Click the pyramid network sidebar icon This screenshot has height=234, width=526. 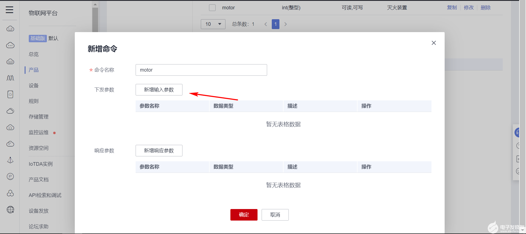tap(10, 160)
